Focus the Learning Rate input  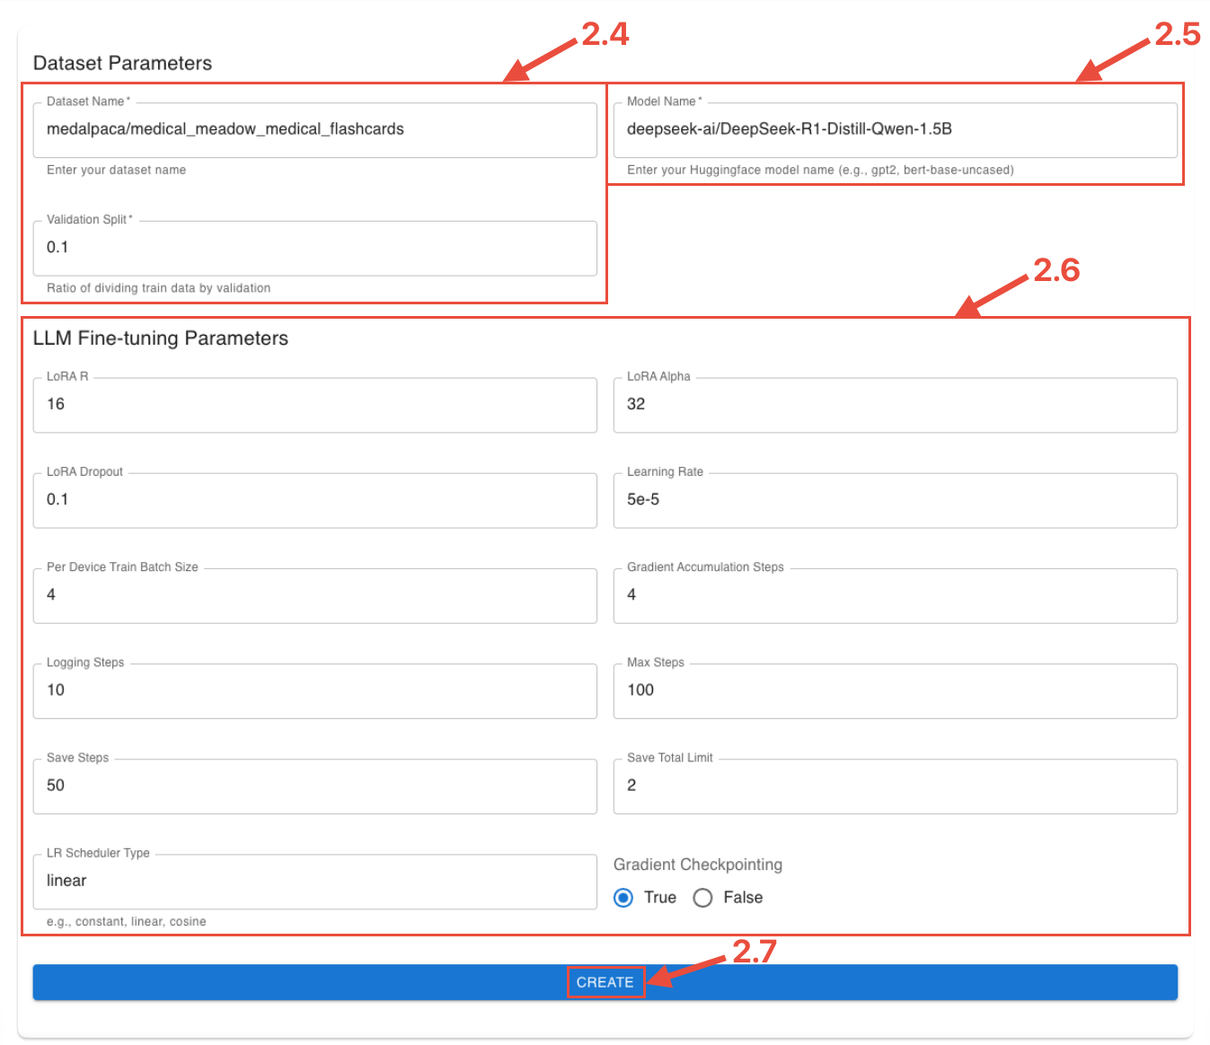tap(894, 500)
